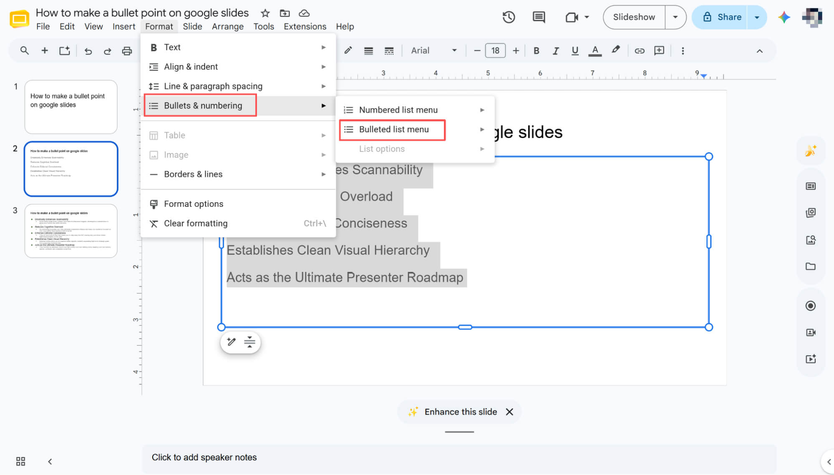Viewport: 834px width, 475px height.
Task: Open the Share options dropdown arrow
Action: click(757, 17)
